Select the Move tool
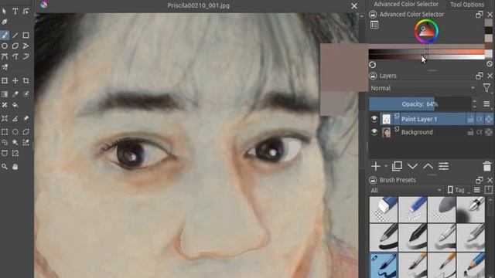Image resolution: width=495 pixels, height=278 pixels. click(15, 80)
